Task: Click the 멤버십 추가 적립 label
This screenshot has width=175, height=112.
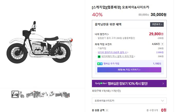Action: (111, 64)
